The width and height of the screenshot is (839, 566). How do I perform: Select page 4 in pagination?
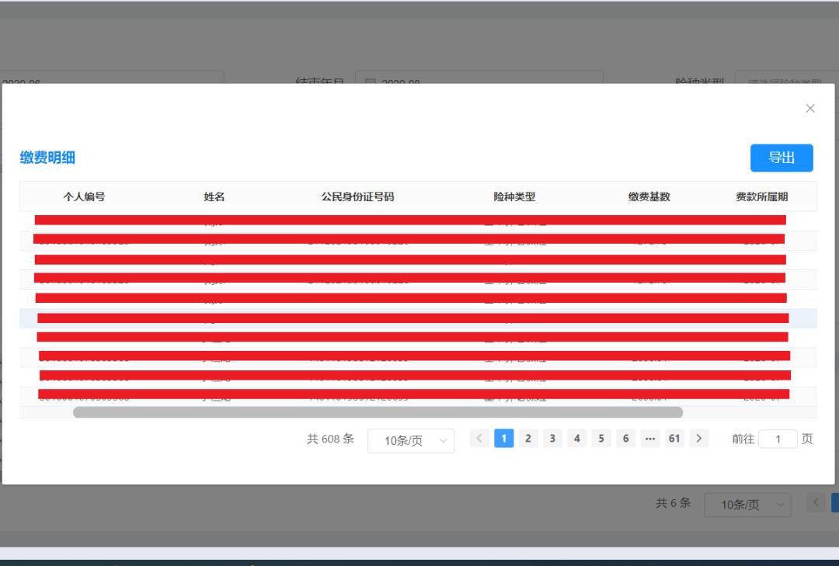point(577,439)
